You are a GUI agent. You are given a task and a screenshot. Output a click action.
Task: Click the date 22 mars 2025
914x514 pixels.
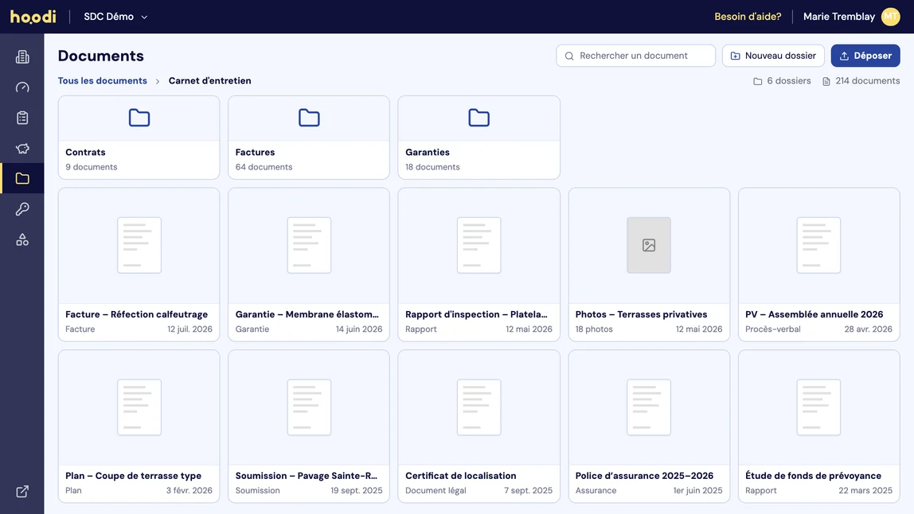click(865, 490)
